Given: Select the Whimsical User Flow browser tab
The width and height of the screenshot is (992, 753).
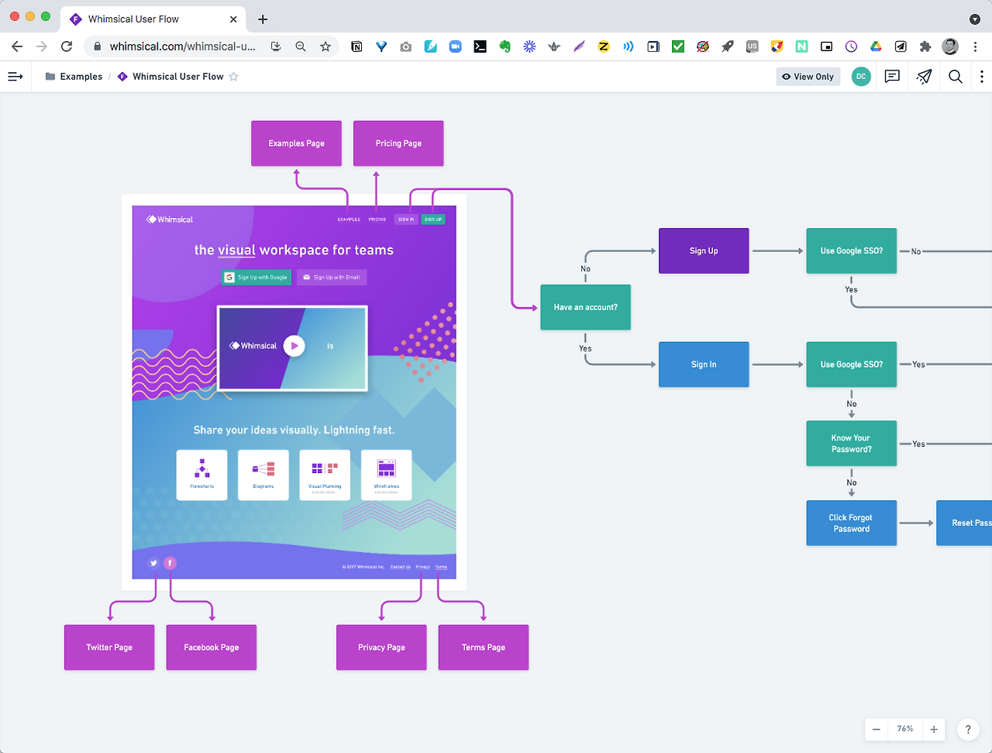Looking at the screenshot, I should coord(153,19).
